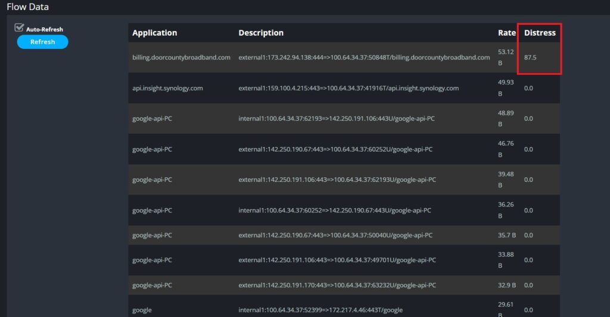Click the description containing 142.250.191.170:443
The width and height of the screenshot is (610, 317).
[x=337, y=285]
